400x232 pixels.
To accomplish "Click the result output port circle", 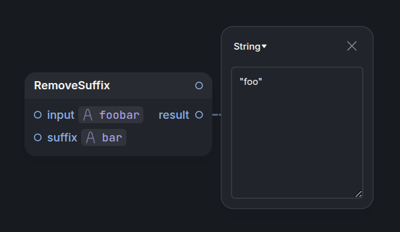I will (x=199, y=114).
